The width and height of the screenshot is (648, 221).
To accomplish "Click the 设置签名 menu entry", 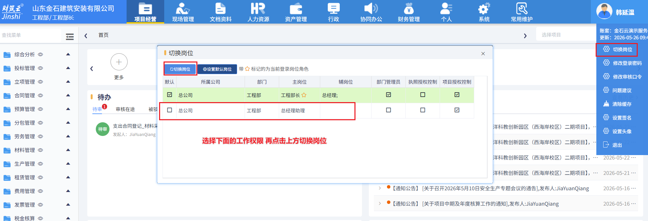I will point(618,118).
